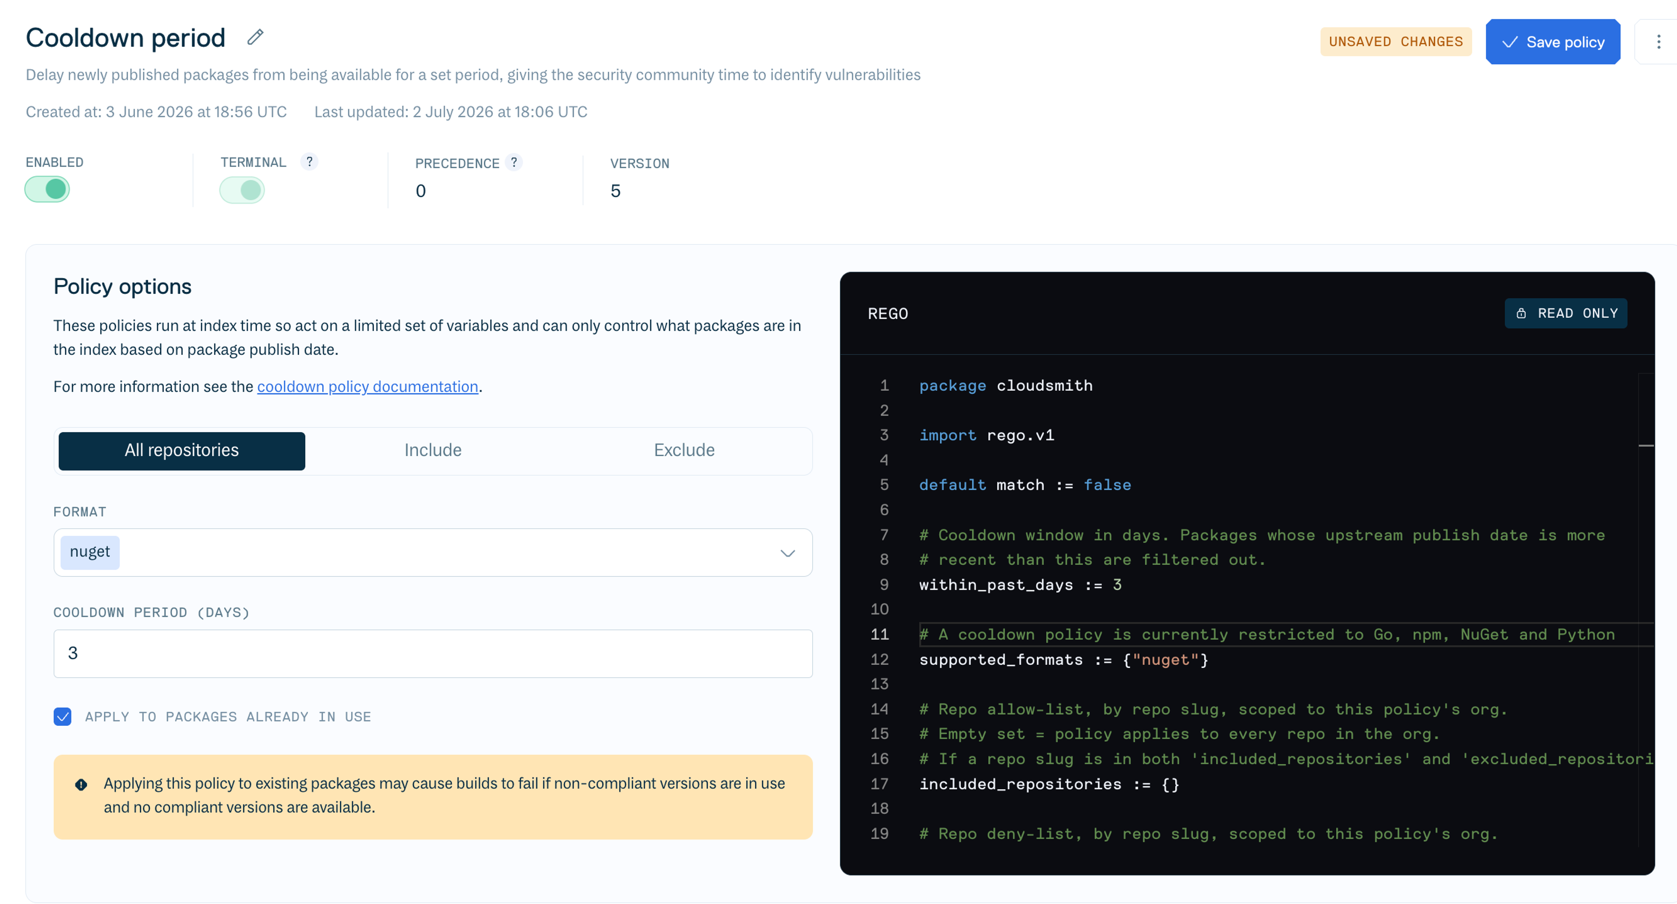
Task: Click the highlighted line 11 comment
Action: pyautogui.click(x=1267, y=635)
